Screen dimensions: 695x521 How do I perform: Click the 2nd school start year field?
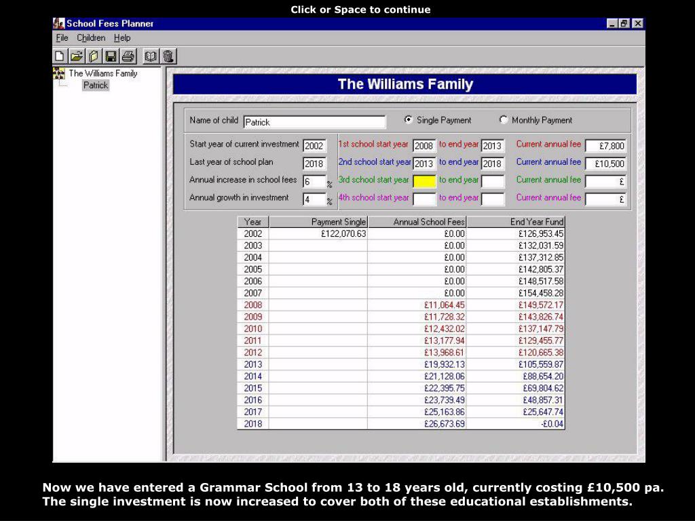(x=424, y=163)
